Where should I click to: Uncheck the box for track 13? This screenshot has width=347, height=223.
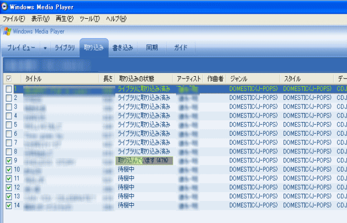click(9, 197)
